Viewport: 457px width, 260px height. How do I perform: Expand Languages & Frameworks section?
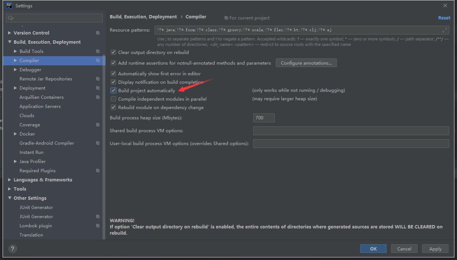pyautogui.click(x=10, y=180)
